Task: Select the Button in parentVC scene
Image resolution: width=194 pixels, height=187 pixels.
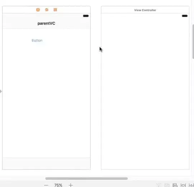Action: pos(37,40)
